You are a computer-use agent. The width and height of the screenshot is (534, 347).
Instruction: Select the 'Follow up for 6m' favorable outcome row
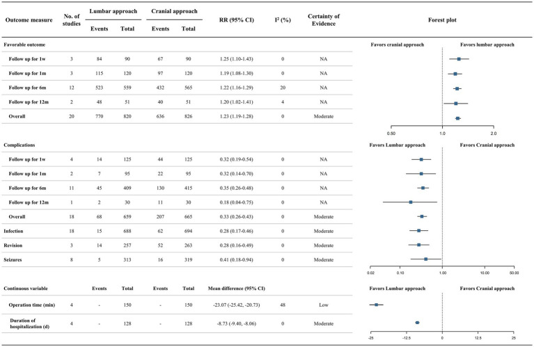[x=177, y=88]
